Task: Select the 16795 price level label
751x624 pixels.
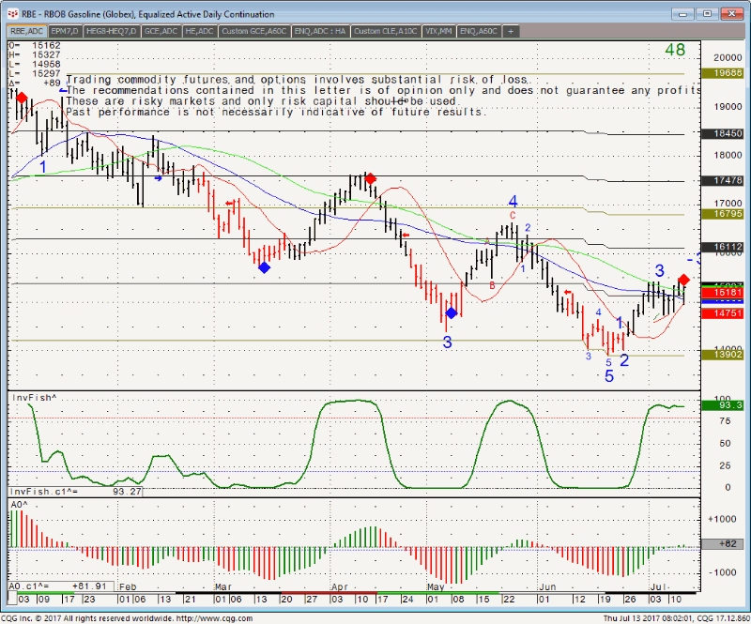Action: click(x=722, y=214)
